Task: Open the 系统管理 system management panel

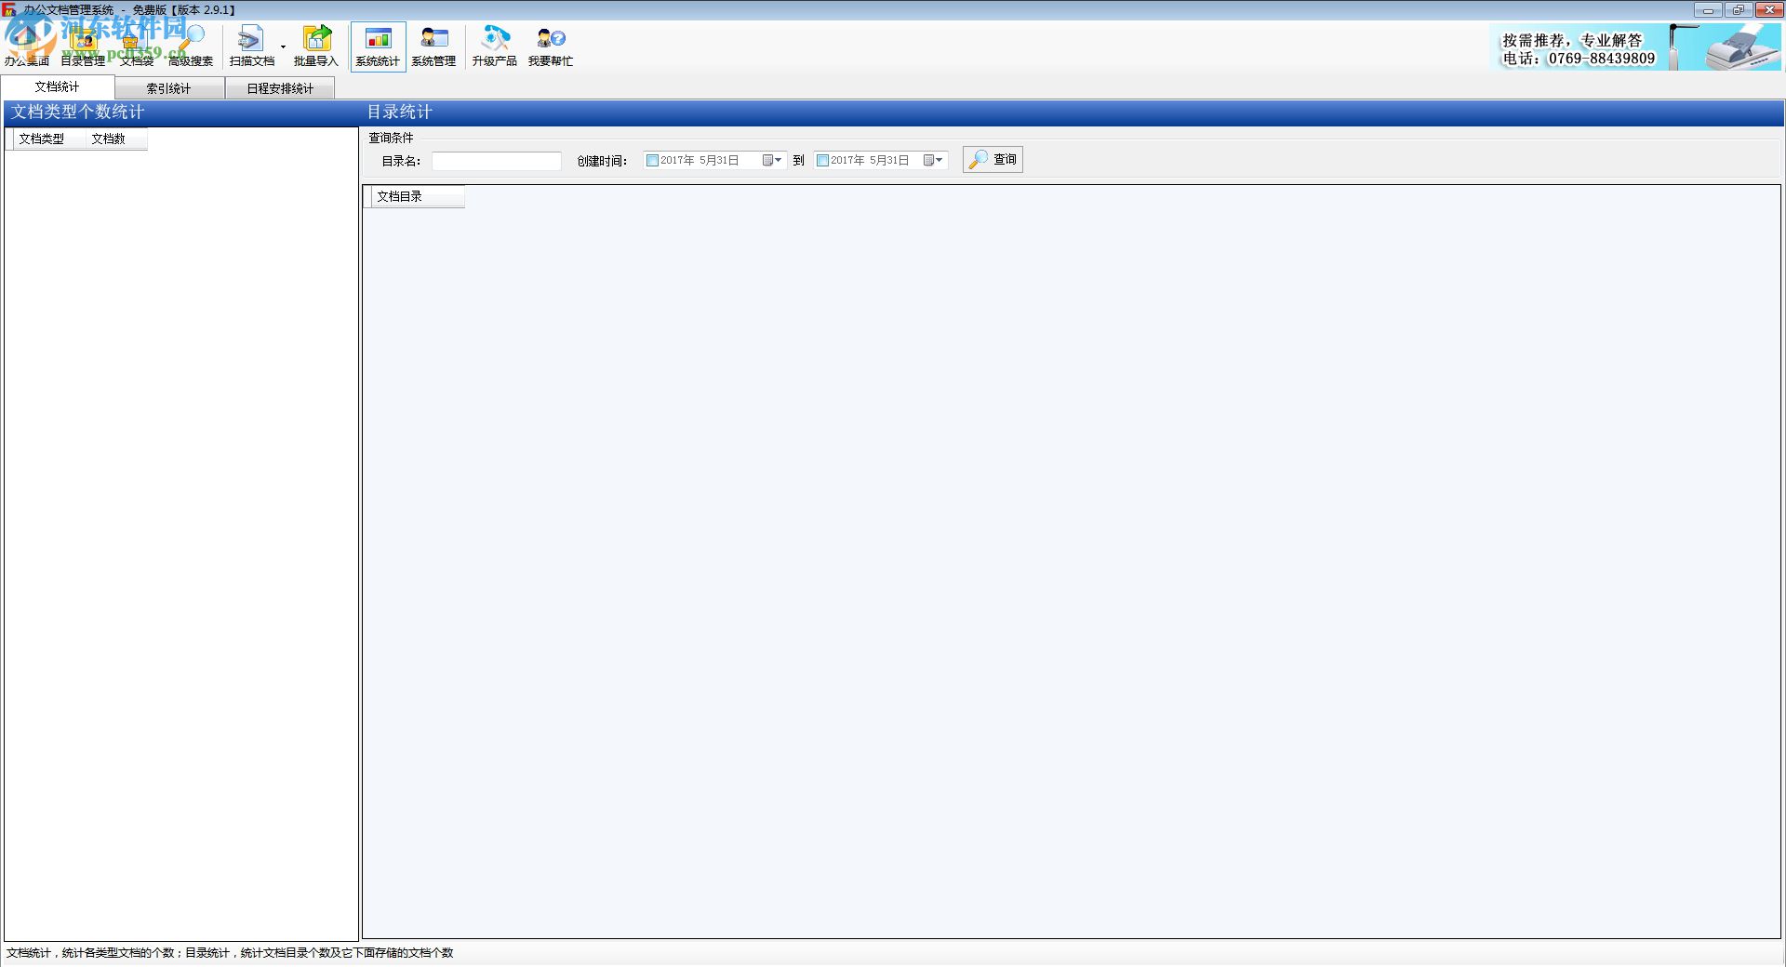Action: click(x=433, y=45)
